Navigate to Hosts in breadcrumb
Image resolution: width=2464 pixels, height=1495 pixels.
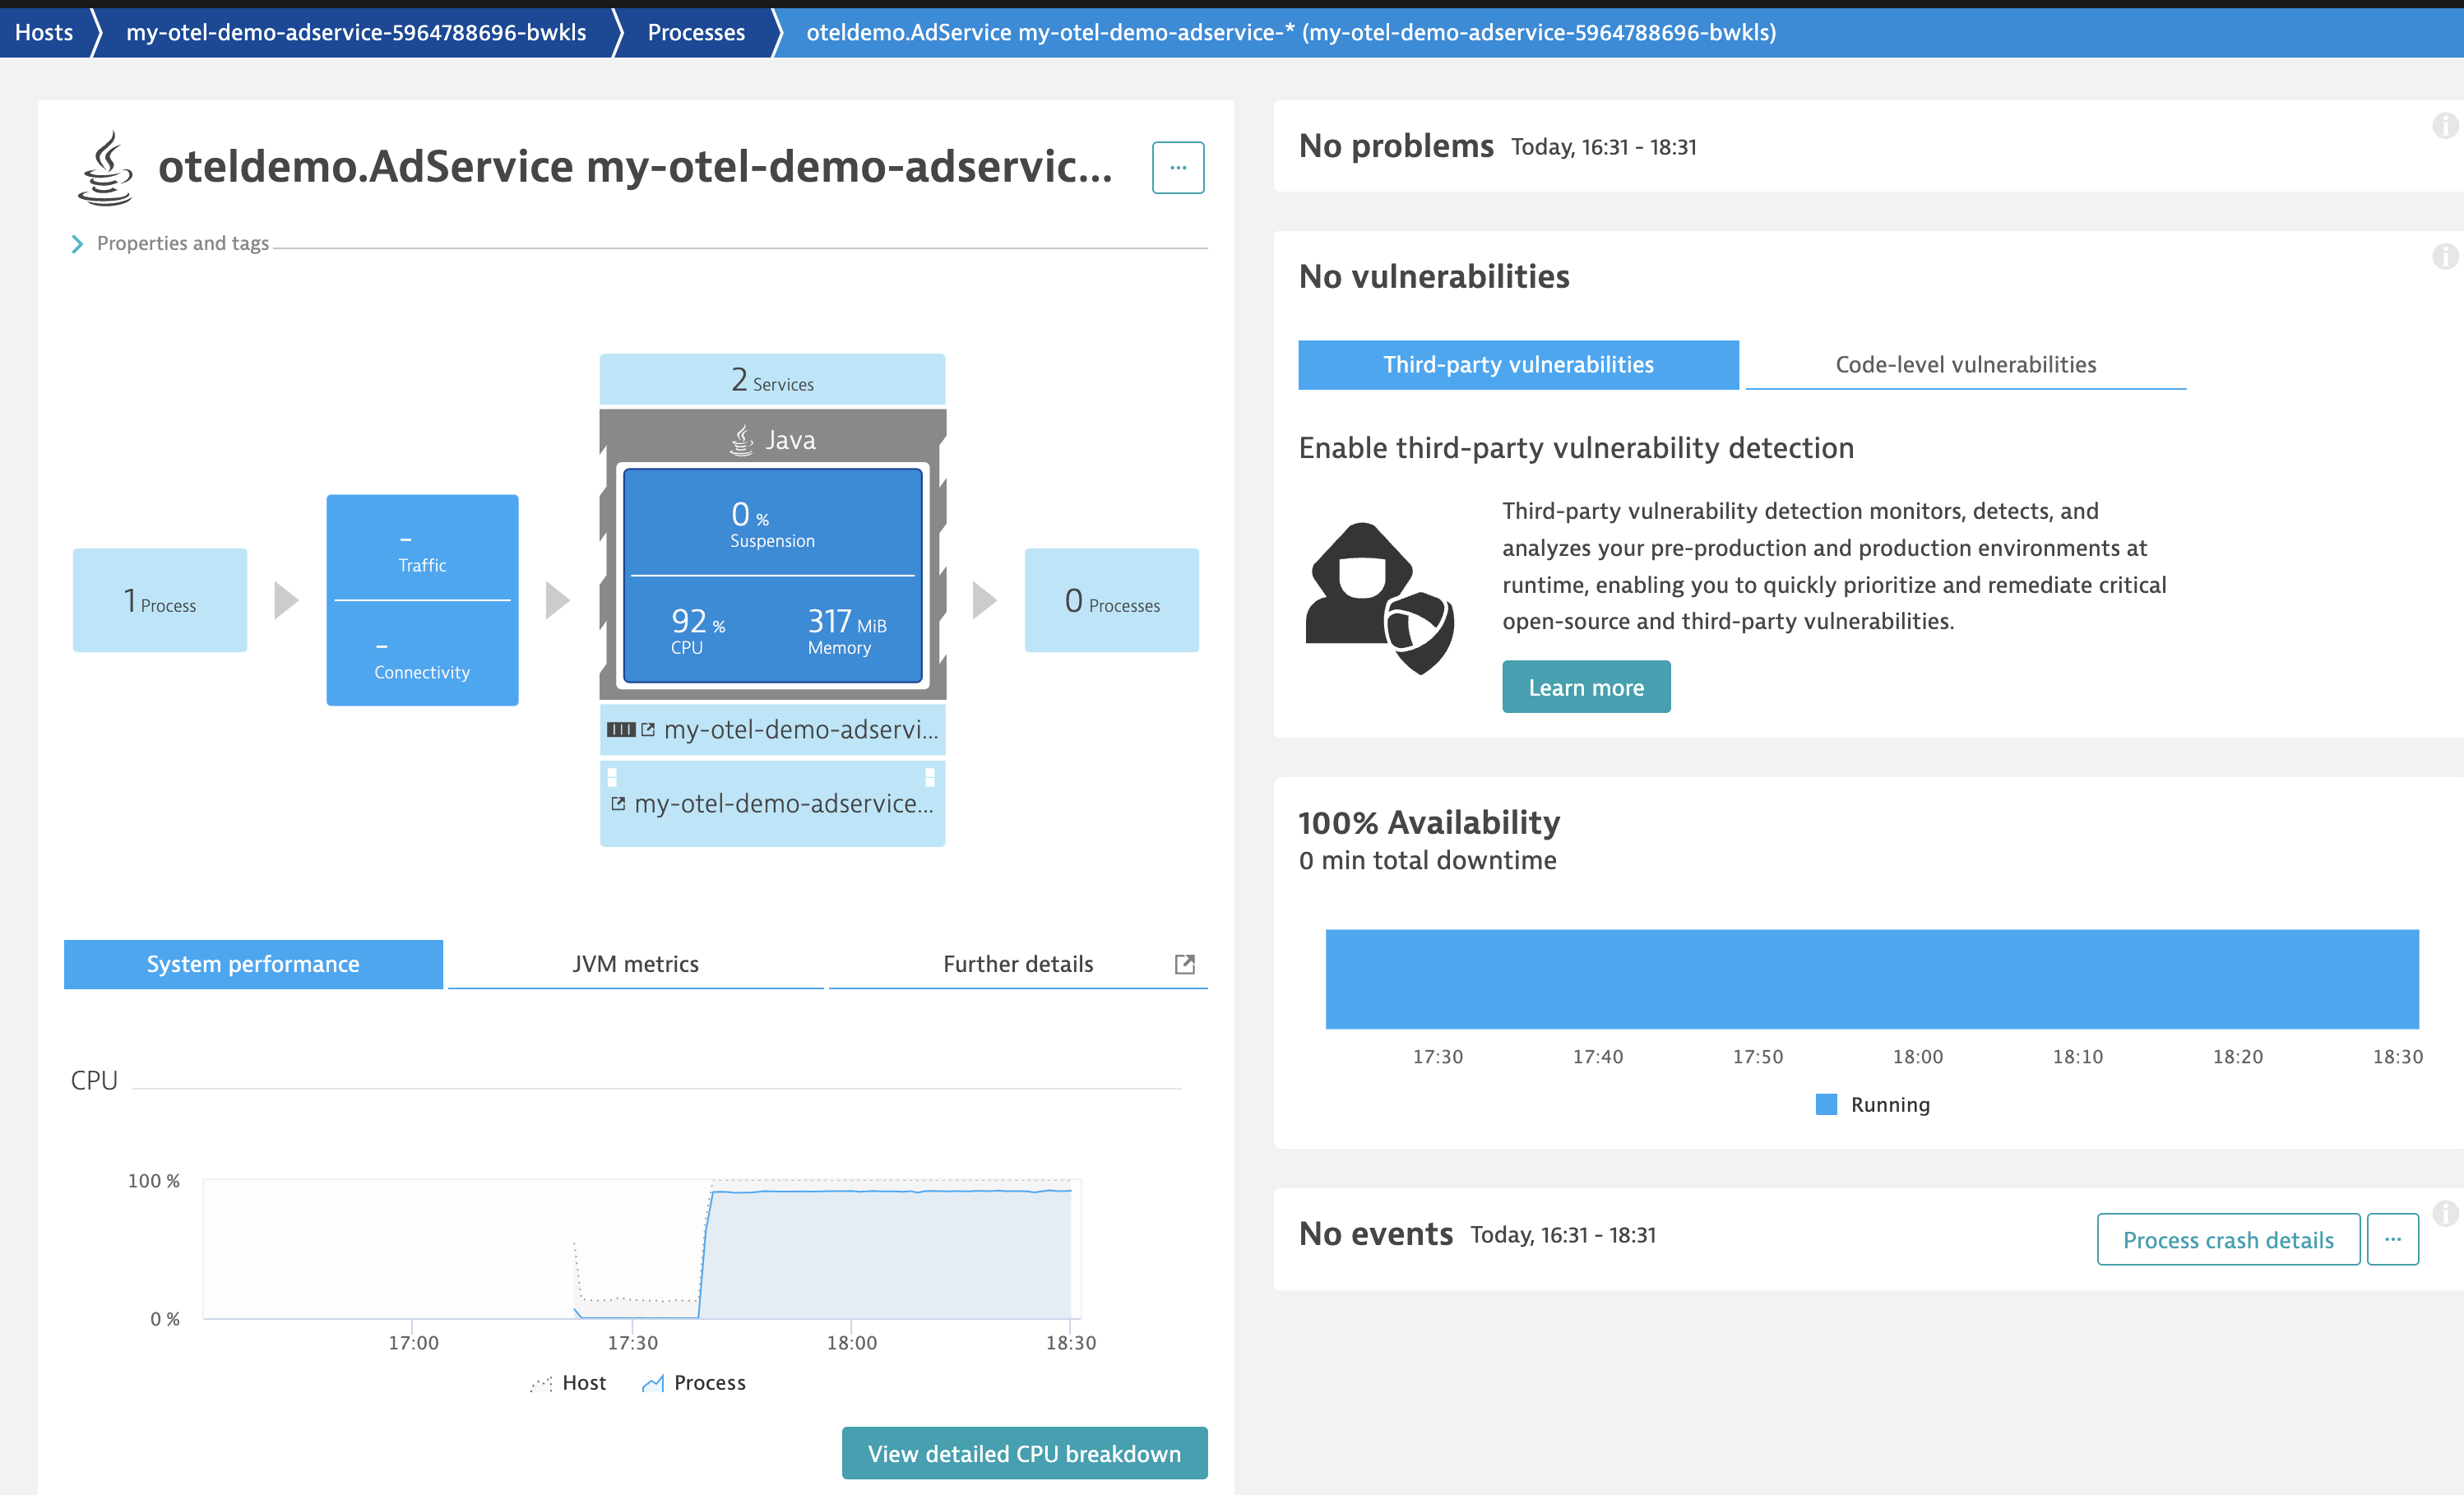(44, 32)
